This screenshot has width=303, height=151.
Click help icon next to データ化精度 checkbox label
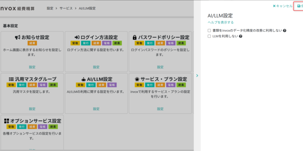click(284, 31)
